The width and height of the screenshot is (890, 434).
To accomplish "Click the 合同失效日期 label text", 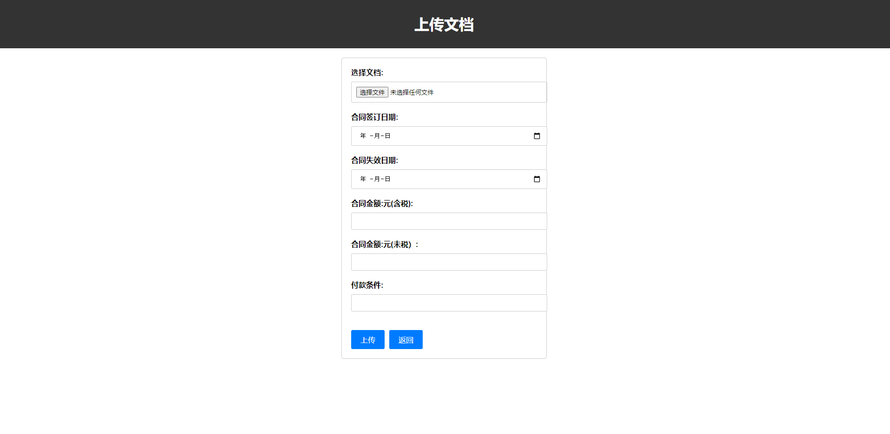I will tap(374, 161).
